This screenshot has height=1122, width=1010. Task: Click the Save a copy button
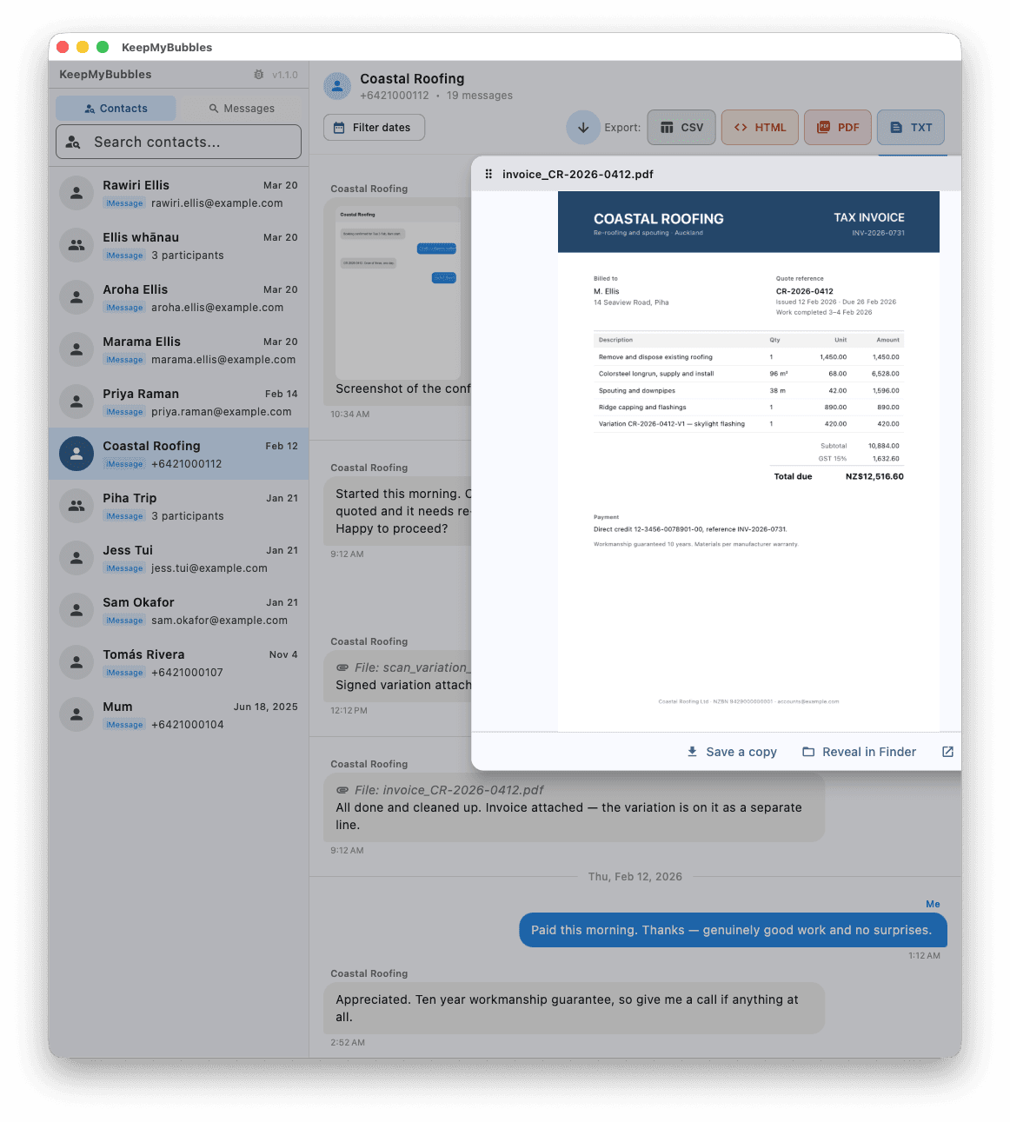pos(732,752)
